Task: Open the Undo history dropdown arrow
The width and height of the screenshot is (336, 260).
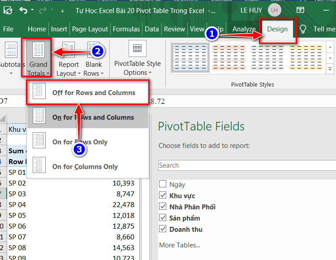Action: 32,10
